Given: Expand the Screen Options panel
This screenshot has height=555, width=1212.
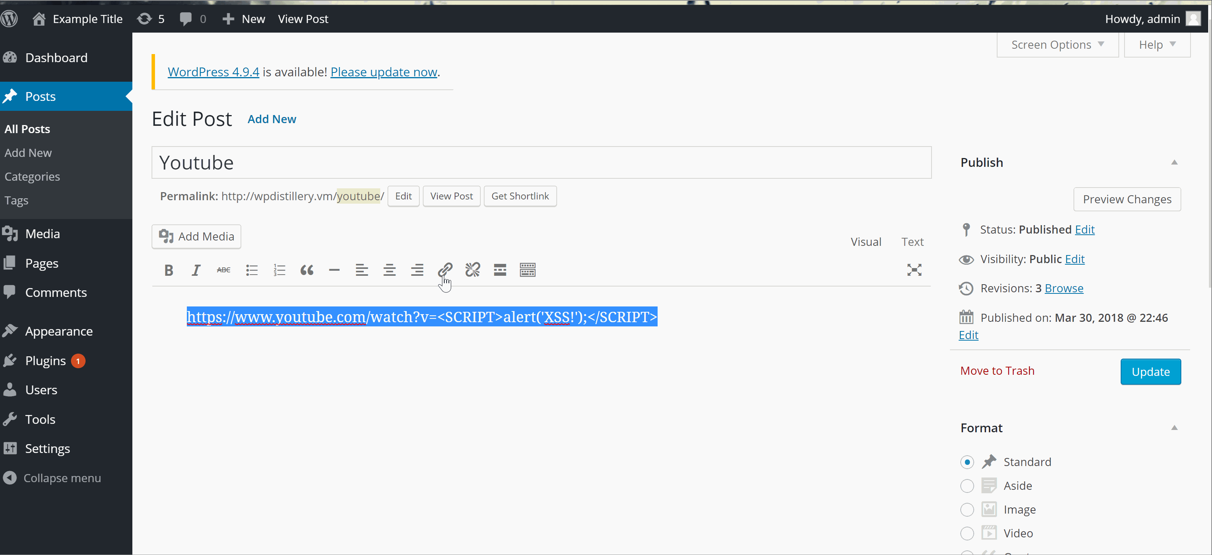Looking at the screenshot, I should (x=1058, y=45).
